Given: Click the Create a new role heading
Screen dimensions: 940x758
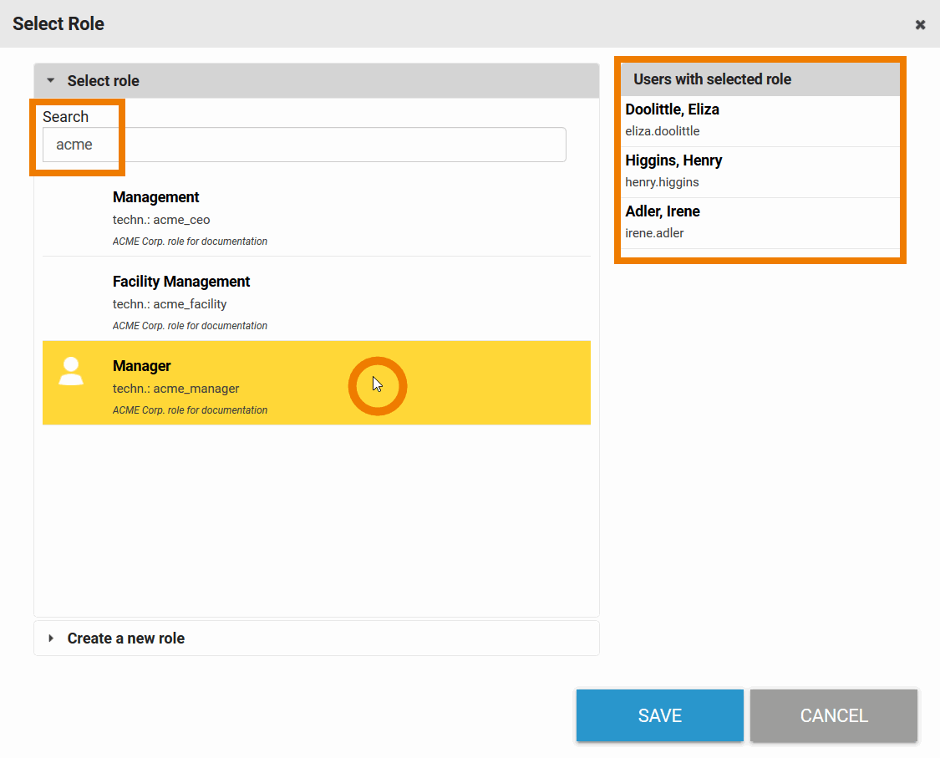Looking at the screenshot, I should pyautogui.click(x=126, y=638).
